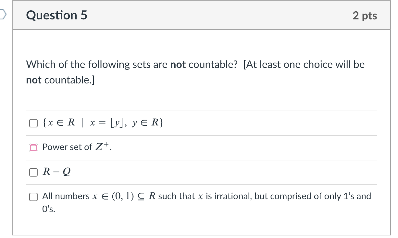Select the irrational 1's and 0's option
Image resolution: width=398 pixels, height=238 pixels.
33,196
